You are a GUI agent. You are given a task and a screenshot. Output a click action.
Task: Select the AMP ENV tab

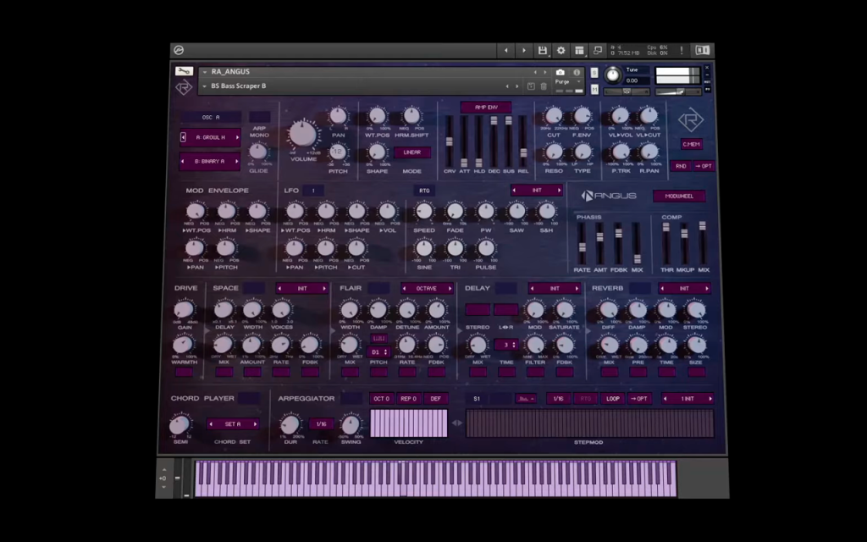click(x=486, y=108)
